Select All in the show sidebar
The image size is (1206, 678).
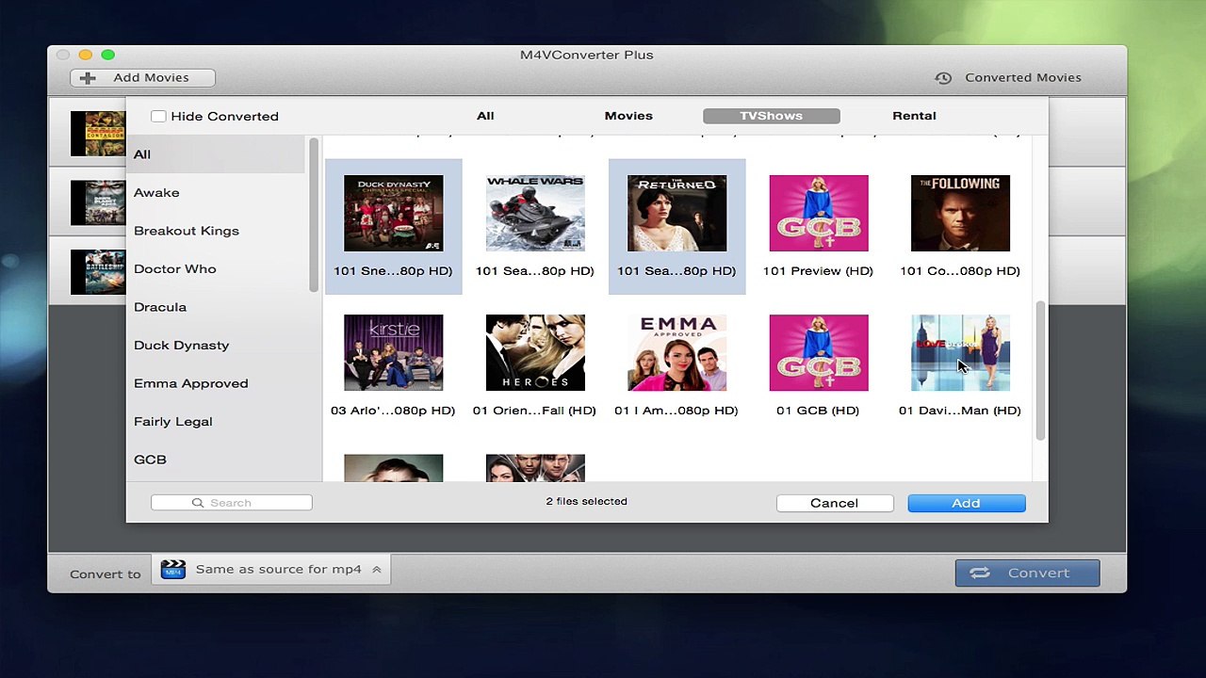click(216, 154)
